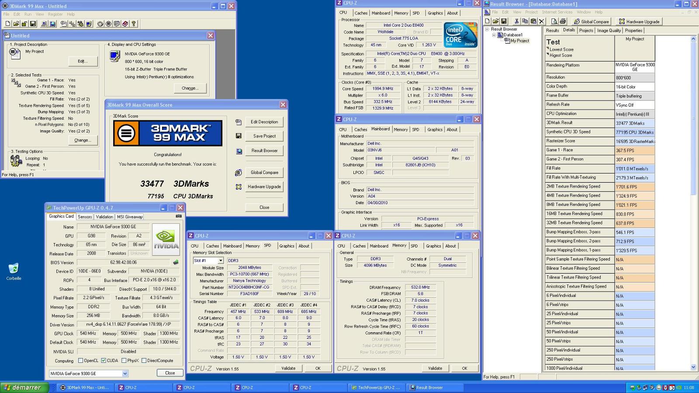Image resolution: width=699 pixels, height=393 pixels.
Task: Click Save floppy icon in Result Browser toolbar
Action: pos(504,21)
